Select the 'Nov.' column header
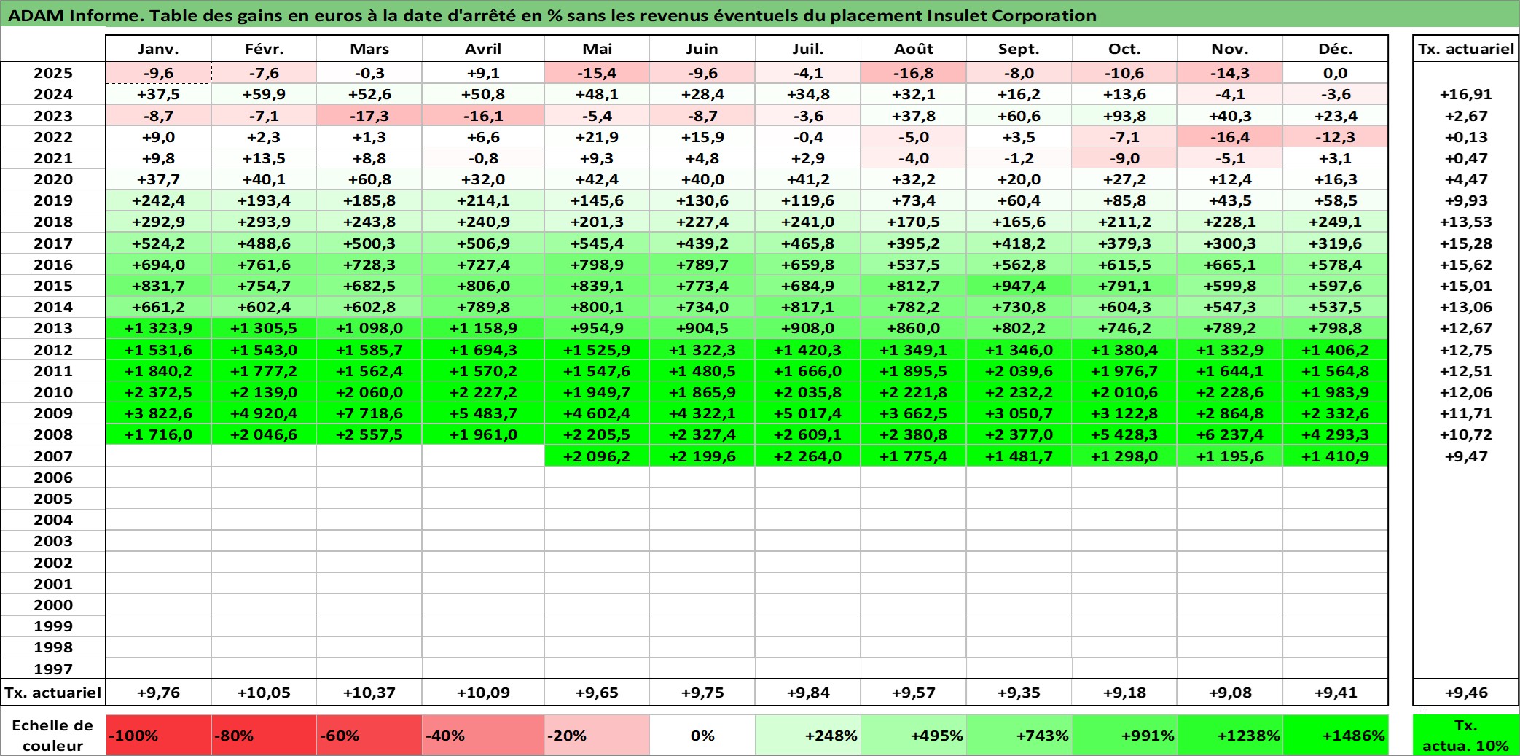The image size is (1520, 756). [x=1230, y=49]
